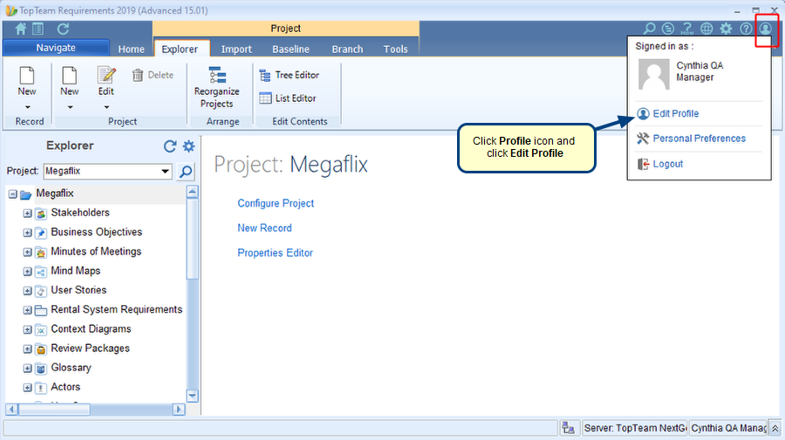The height and width of the screenshot is (440, 785).
Task: Expand the Minutes of Meetings node
Action: click(28, 253)
